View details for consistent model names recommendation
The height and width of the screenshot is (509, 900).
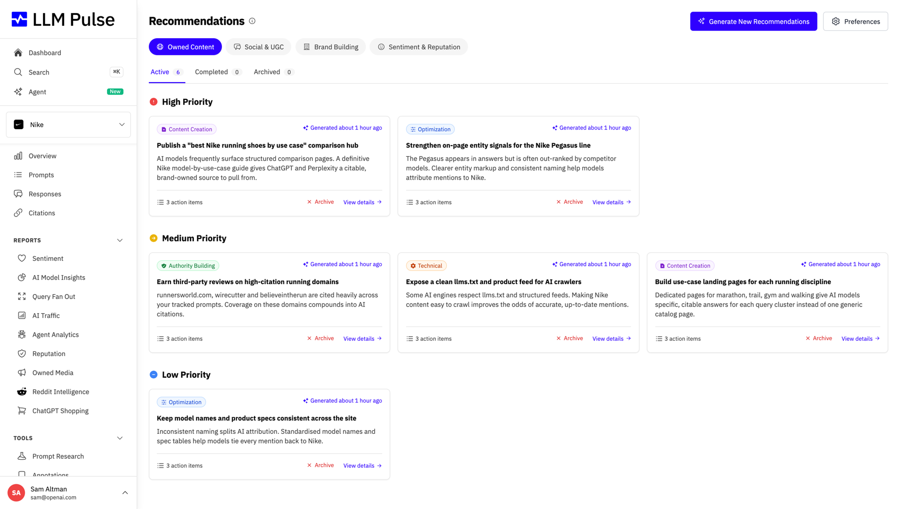pyautogui.click(x=363, y=466)
